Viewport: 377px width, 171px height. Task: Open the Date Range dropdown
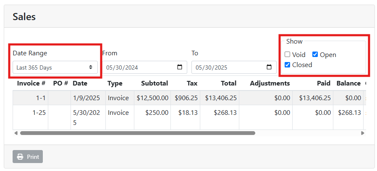55,67
